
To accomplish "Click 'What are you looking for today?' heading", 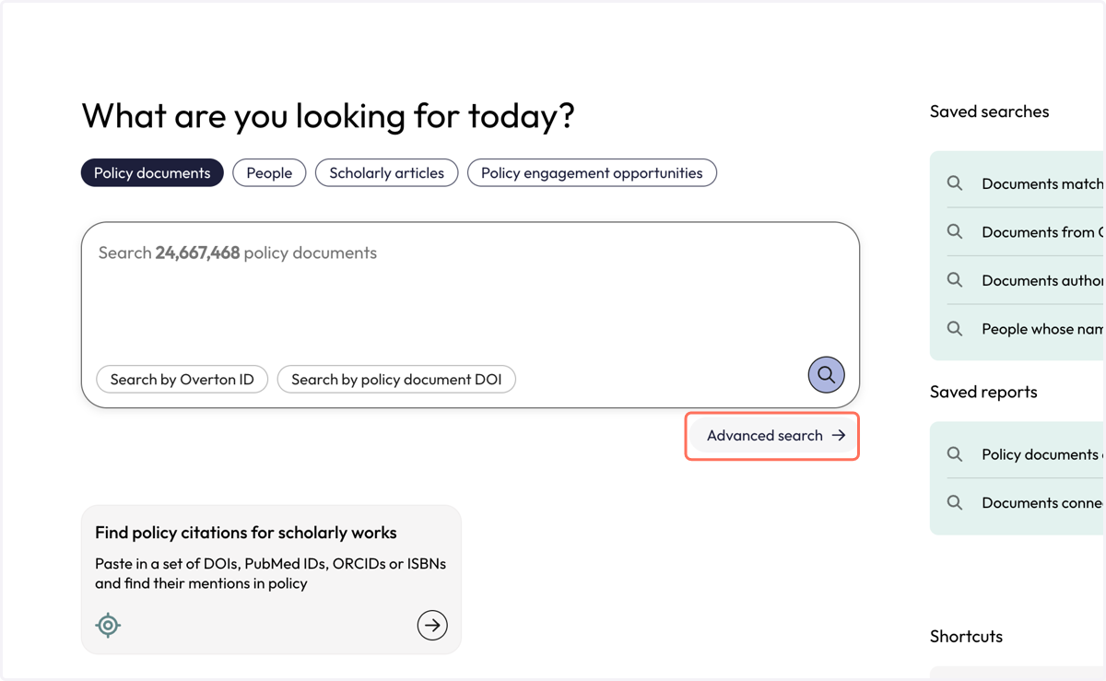I will tap(328, 116).
